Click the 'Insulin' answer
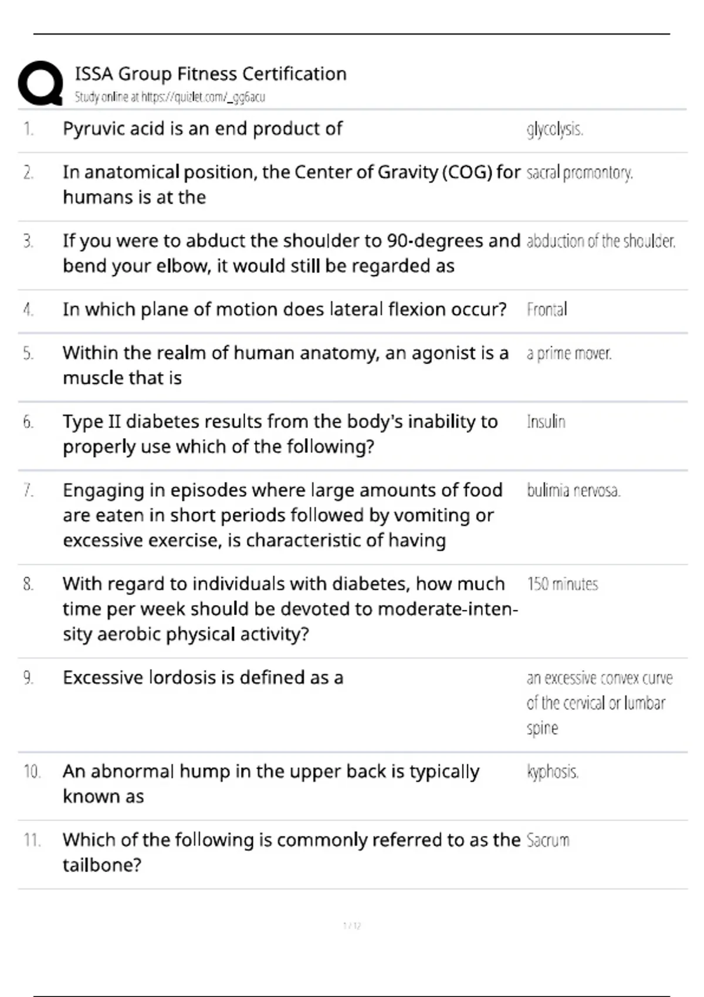Viewport: 704px width, 997px height. tap(546, 422)
